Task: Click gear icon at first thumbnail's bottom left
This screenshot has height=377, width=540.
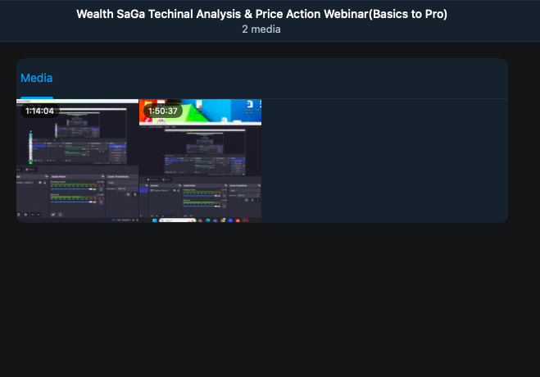Action: [x=25, y=215]
